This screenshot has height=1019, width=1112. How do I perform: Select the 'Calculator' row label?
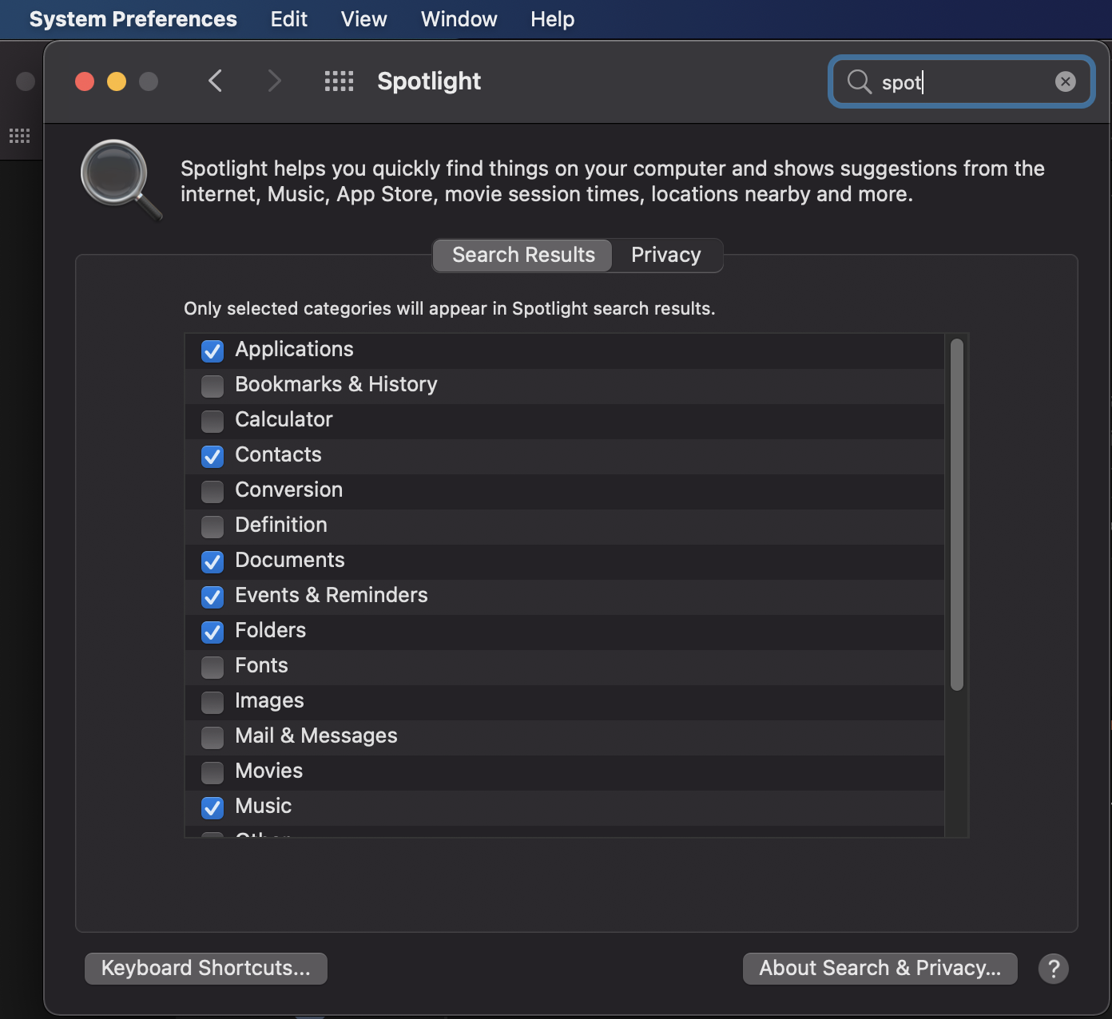[284, 419]
